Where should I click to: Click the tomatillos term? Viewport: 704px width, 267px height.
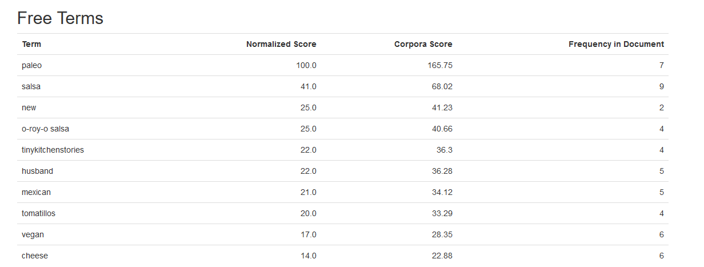coord(38,213)
